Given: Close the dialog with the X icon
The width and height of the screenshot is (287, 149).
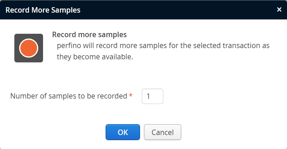Looking at the screenshot, I should [x=279, y=10].
